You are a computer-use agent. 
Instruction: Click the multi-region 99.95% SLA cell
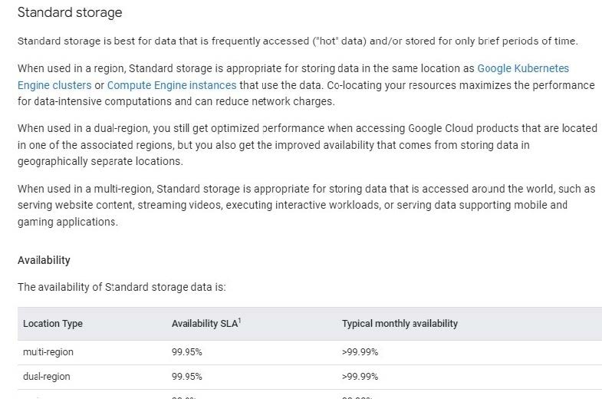pos(186,352)
